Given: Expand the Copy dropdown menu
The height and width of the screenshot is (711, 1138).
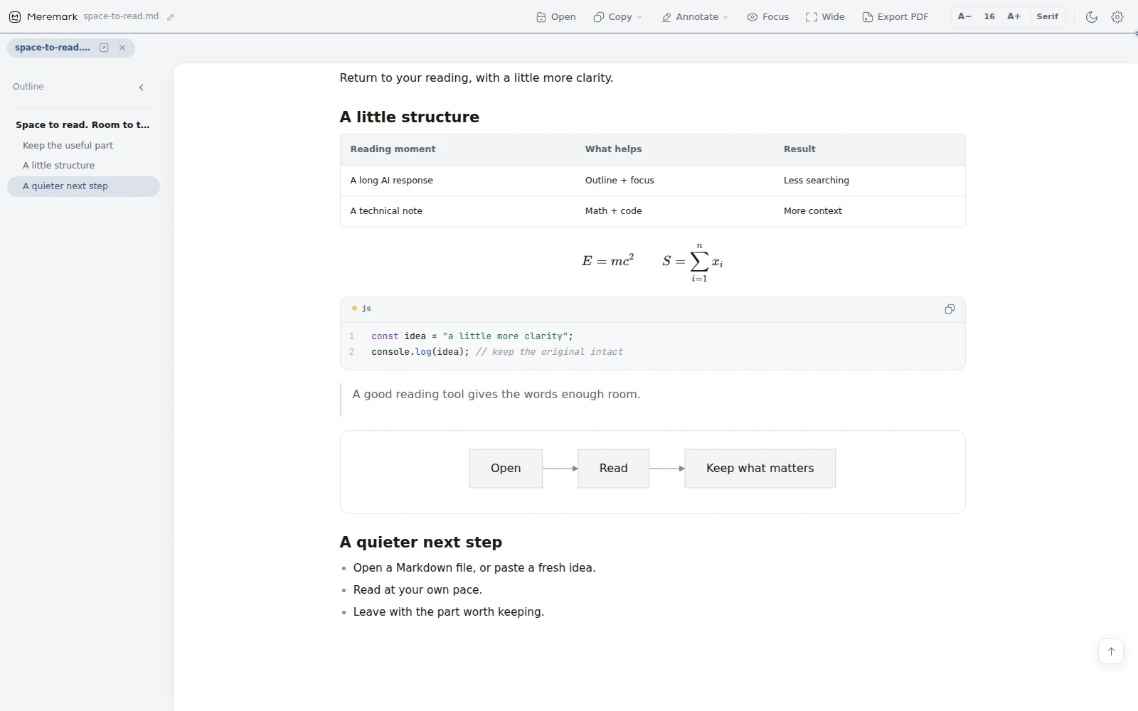Looking at the screenshot, I should [x=617, y=16].
